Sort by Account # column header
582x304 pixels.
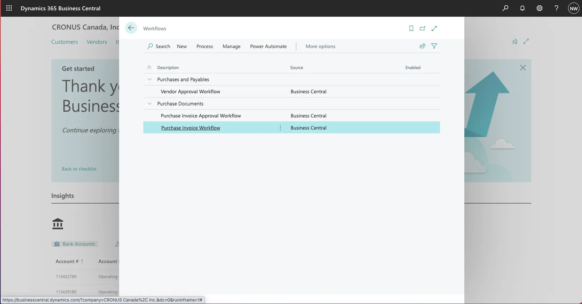69,261
